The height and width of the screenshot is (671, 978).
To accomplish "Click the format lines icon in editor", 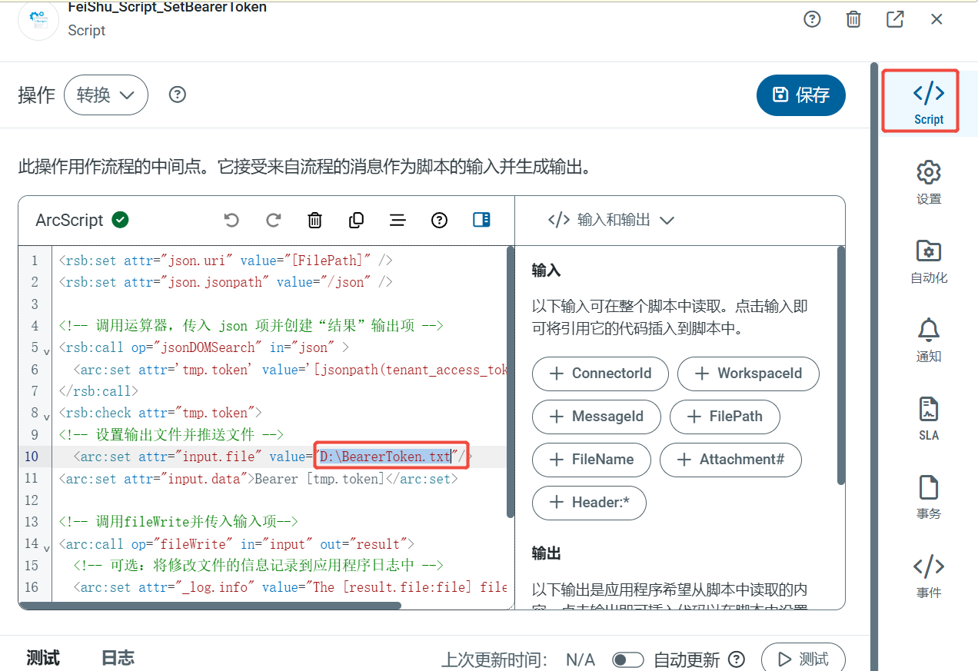I will click(x=398, y=221).
